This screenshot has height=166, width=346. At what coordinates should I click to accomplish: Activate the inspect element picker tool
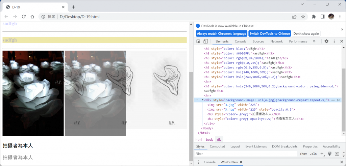tap(198, 41)
